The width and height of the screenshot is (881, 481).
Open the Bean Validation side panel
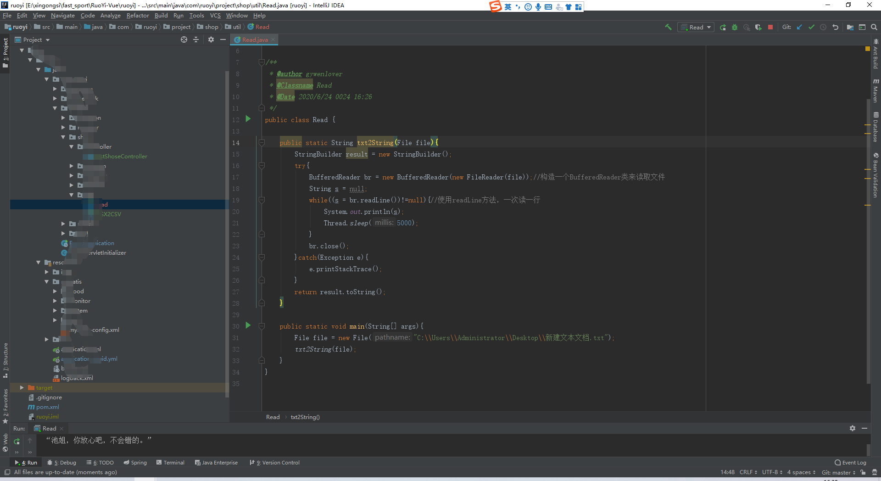pos(876,175)
